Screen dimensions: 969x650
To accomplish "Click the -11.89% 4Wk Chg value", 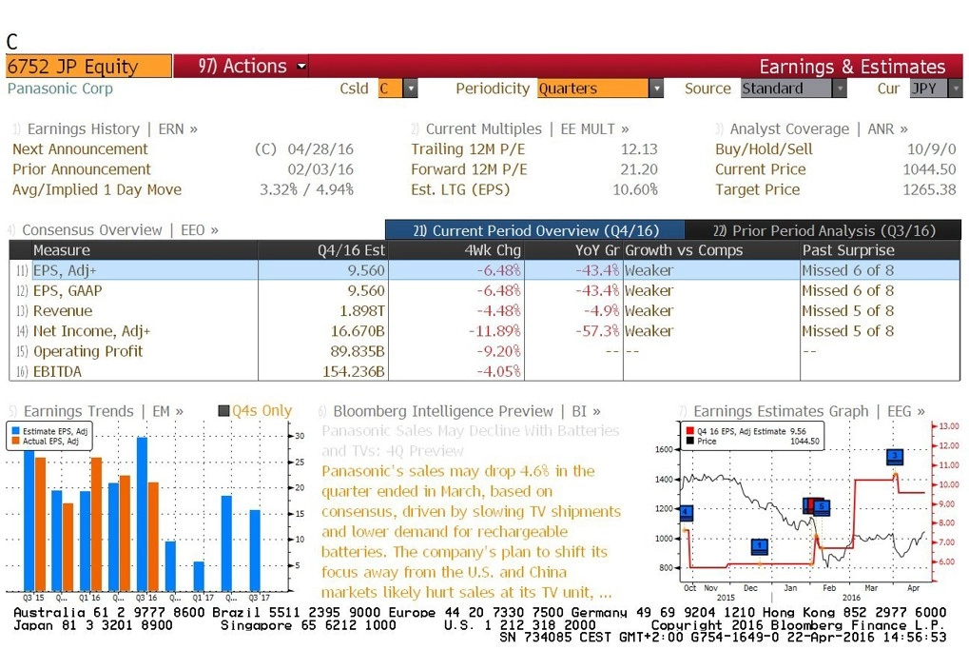I will 494,331.
